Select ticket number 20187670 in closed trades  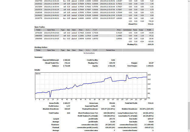pyautogui.click(x=39, y=9)
